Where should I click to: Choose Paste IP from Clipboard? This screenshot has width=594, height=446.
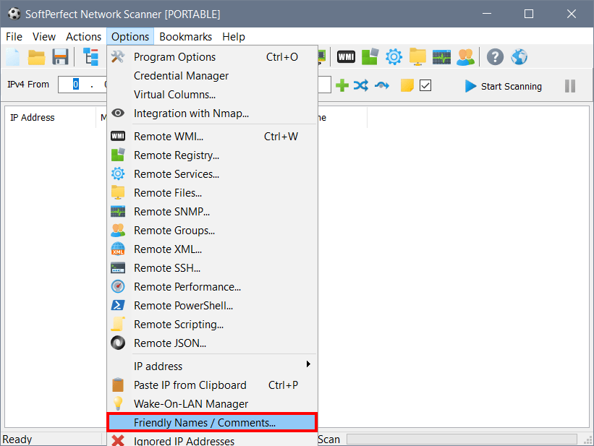coord(212,385)
